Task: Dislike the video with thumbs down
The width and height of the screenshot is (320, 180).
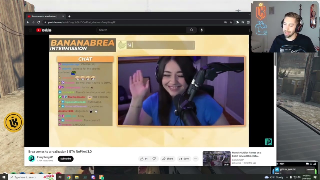Action: click(154, 159)
